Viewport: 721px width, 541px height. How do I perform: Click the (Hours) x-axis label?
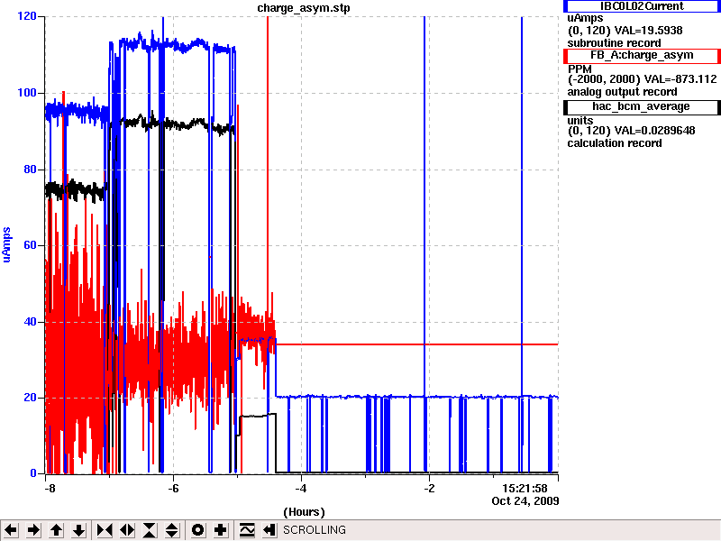click(304, 512)
